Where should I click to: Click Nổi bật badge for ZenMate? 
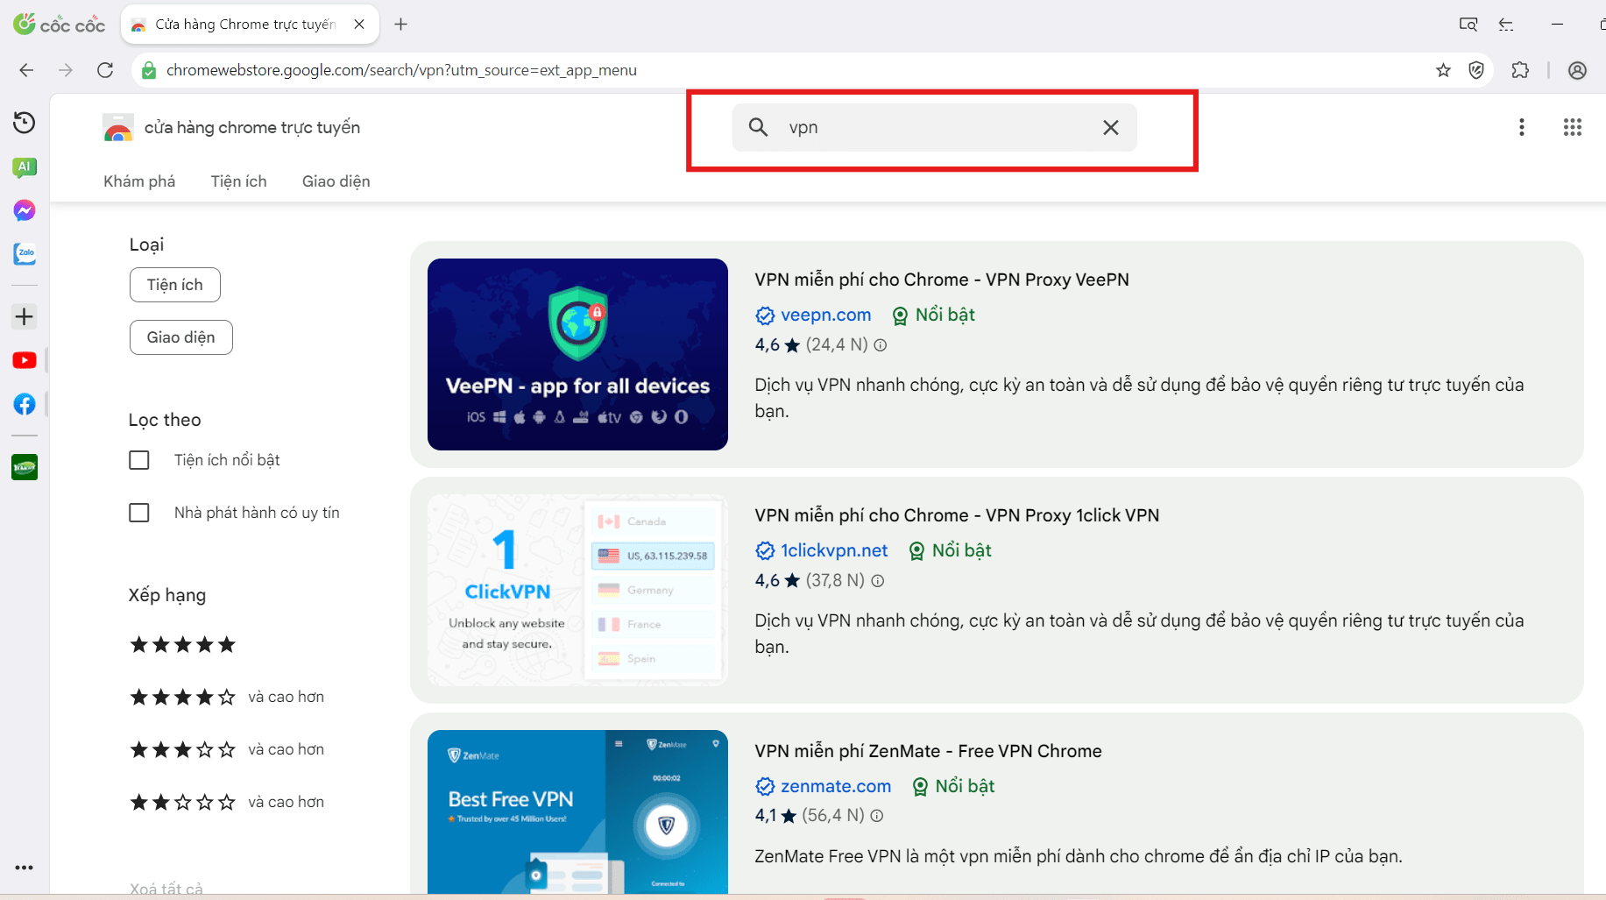[953, 786]
